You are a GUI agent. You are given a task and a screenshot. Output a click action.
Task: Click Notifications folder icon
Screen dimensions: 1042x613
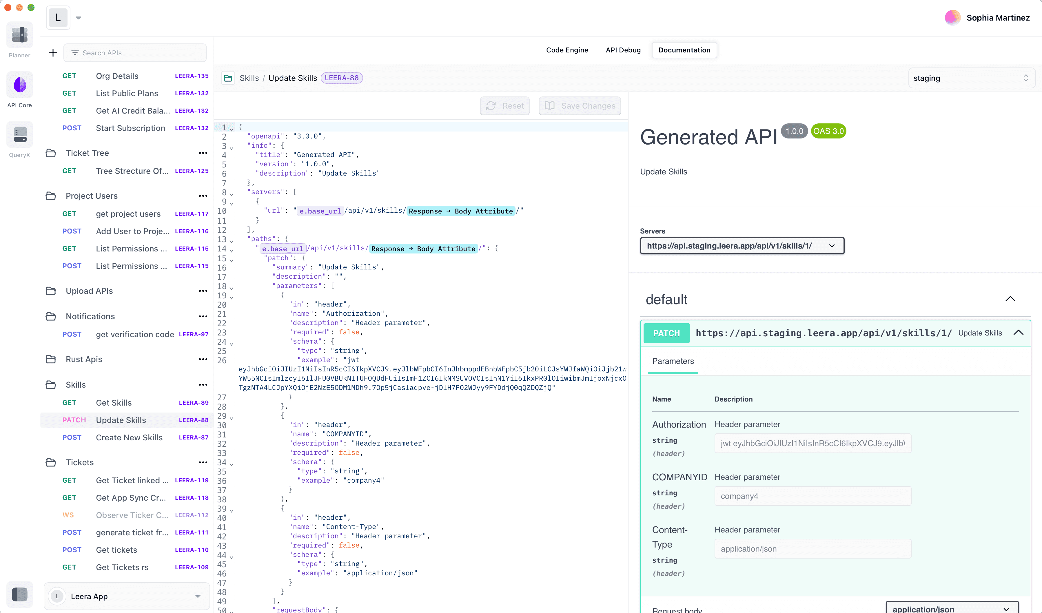coord(51,316)
